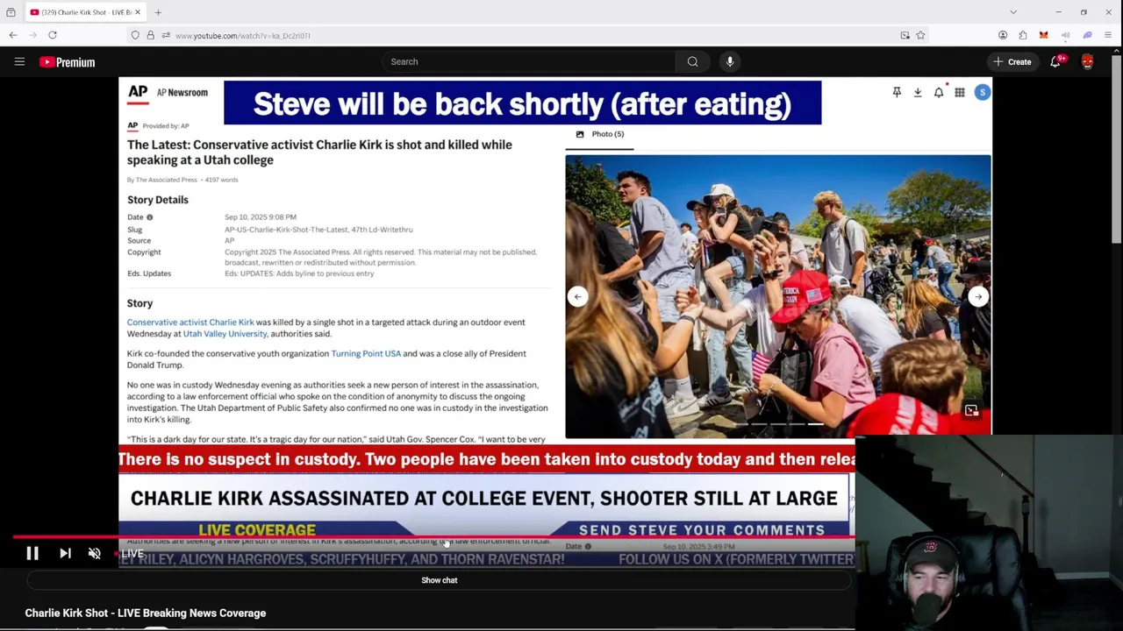Open the MetaMask fox extension

click(x=1043, y=35)
